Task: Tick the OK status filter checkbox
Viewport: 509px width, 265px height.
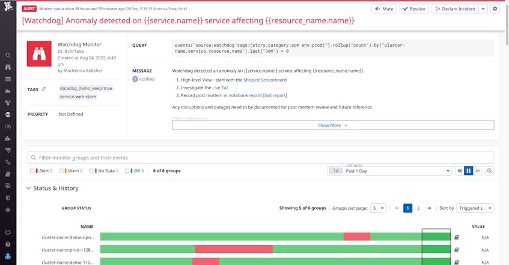Action: 127,171
